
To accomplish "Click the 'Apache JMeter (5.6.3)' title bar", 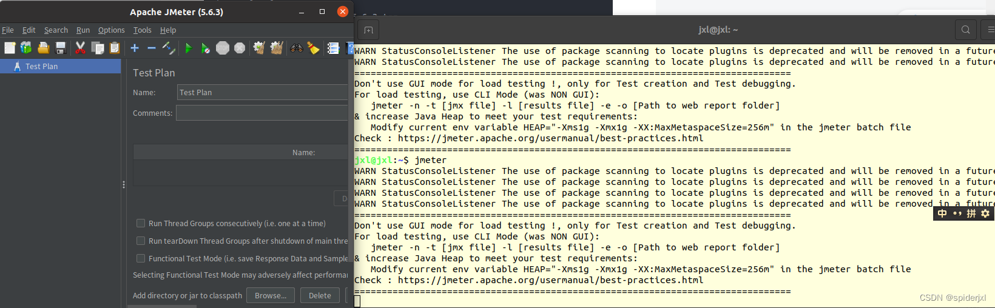I will pyautogui.click(x=177, y=12).
